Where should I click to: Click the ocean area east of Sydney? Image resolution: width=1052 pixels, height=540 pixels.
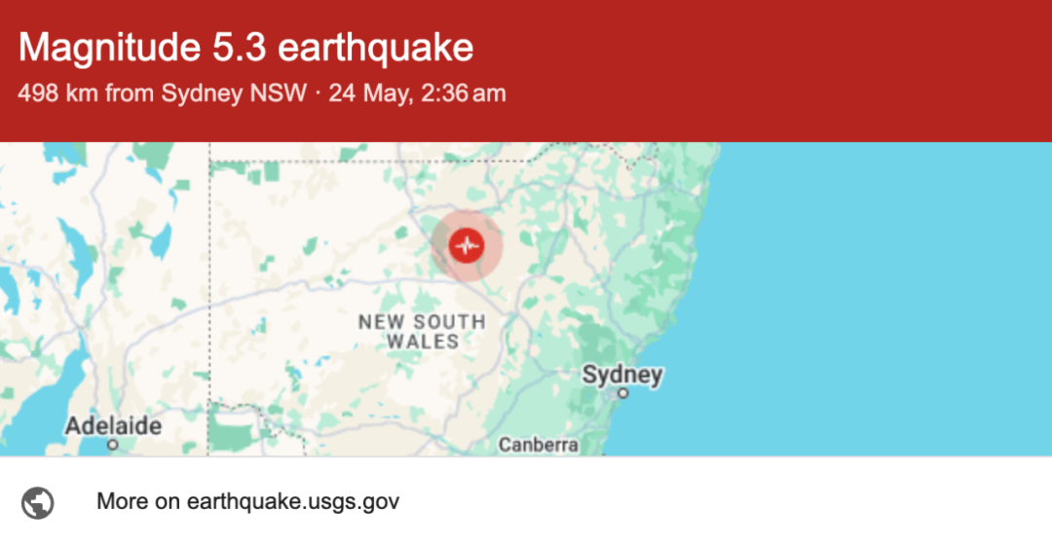pos(872,302)
